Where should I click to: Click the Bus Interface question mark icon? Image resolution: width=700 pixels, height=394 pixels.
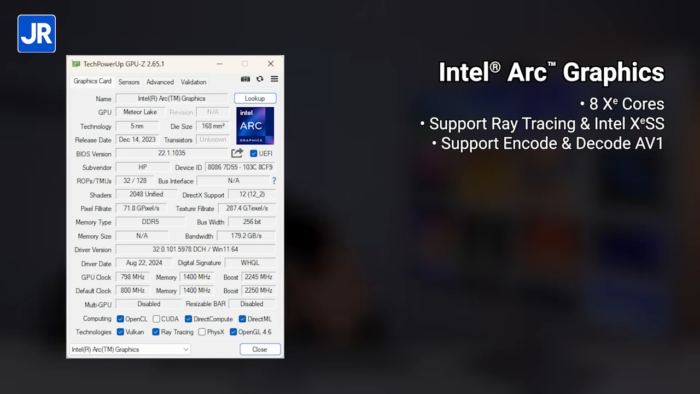pyautogui.click(x=274, y=181)
